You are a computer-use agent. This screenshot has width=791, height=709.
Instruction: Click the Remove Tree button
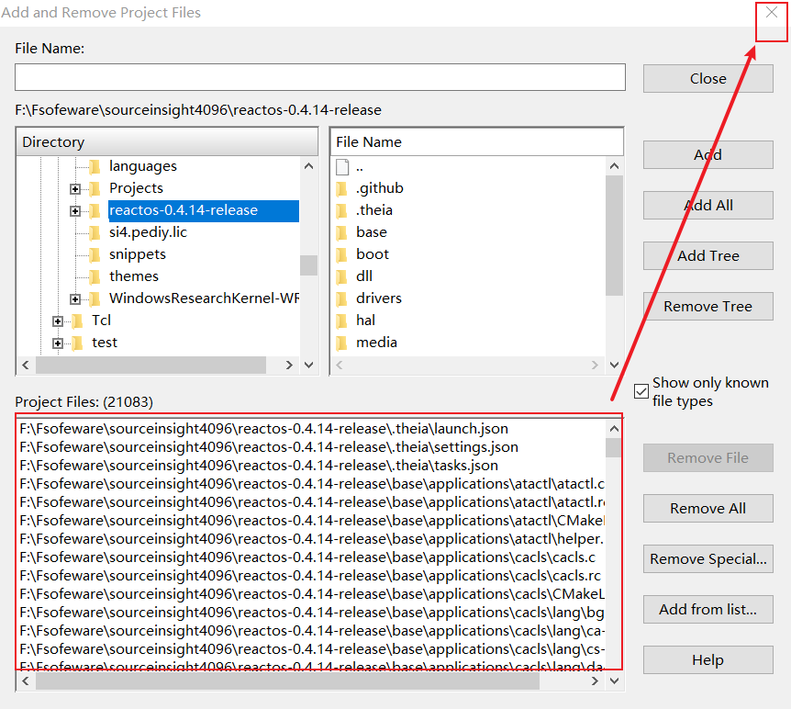707,306
